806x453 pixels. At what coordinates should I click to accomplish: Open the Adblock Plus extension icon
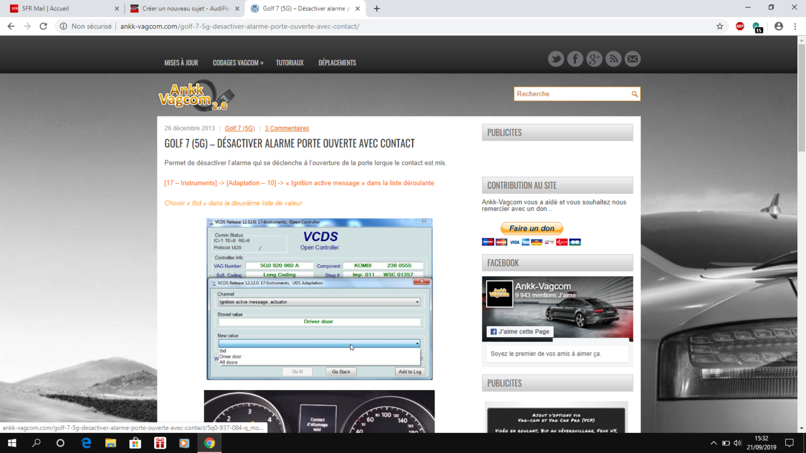(x=740, y=26)
